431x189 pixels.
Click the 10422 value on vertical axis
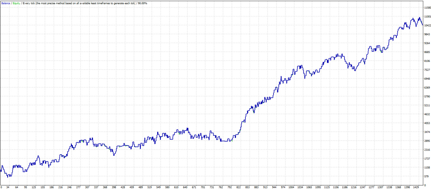(427, 26)
